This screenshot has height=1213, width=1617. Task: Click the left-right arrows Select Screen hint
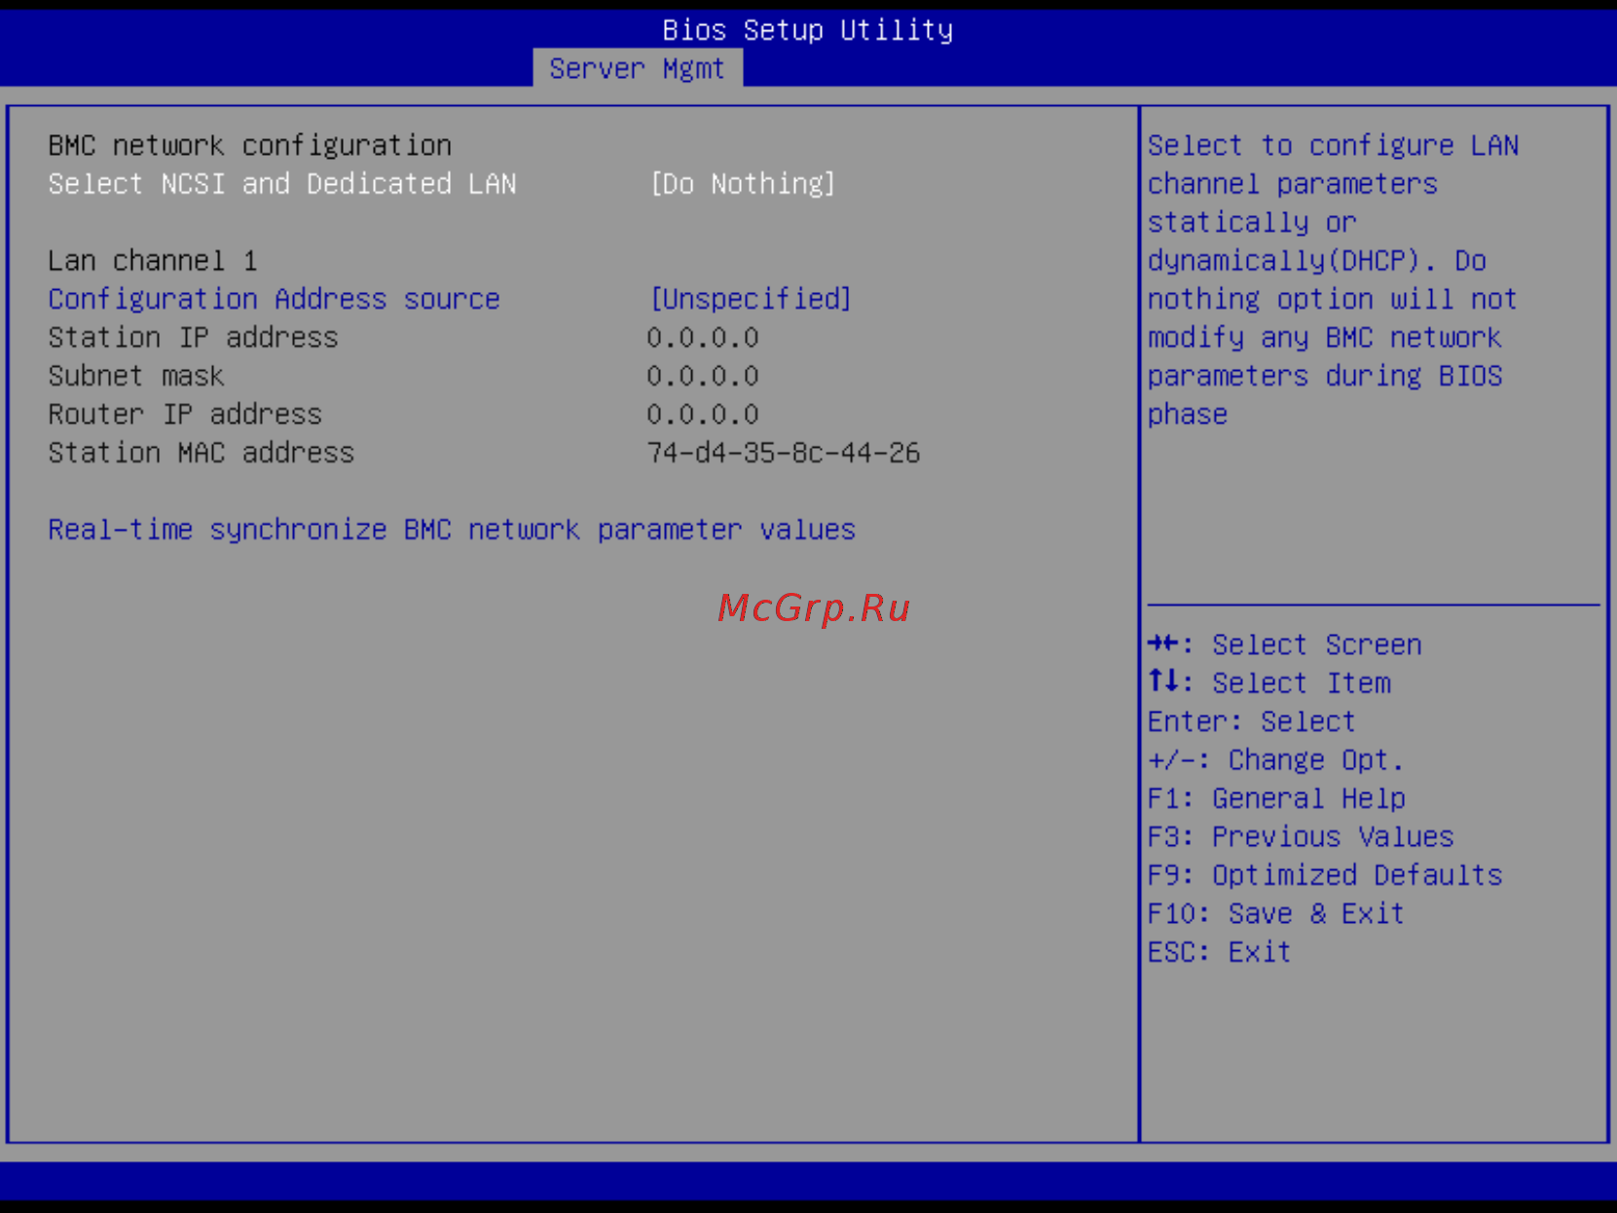[1285, 644]
